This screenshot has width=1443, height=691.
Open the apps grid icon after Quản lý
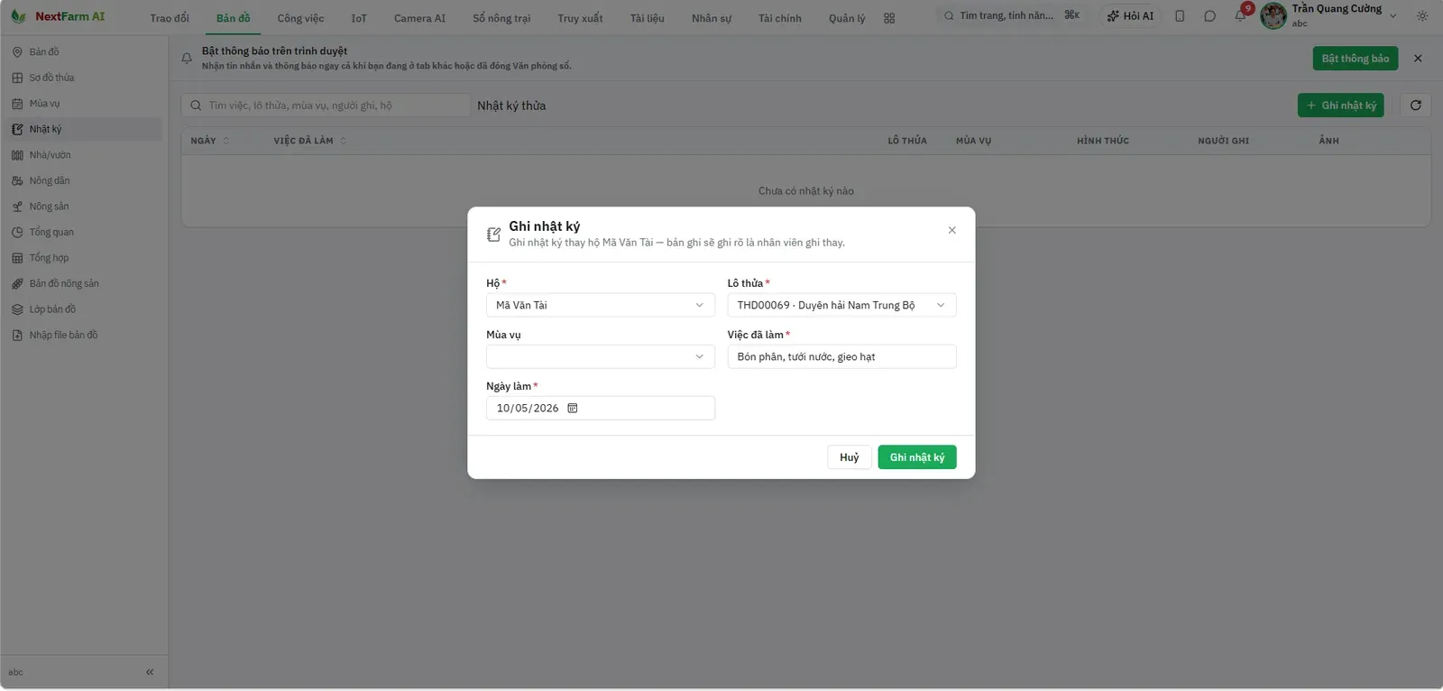(889, 18)
